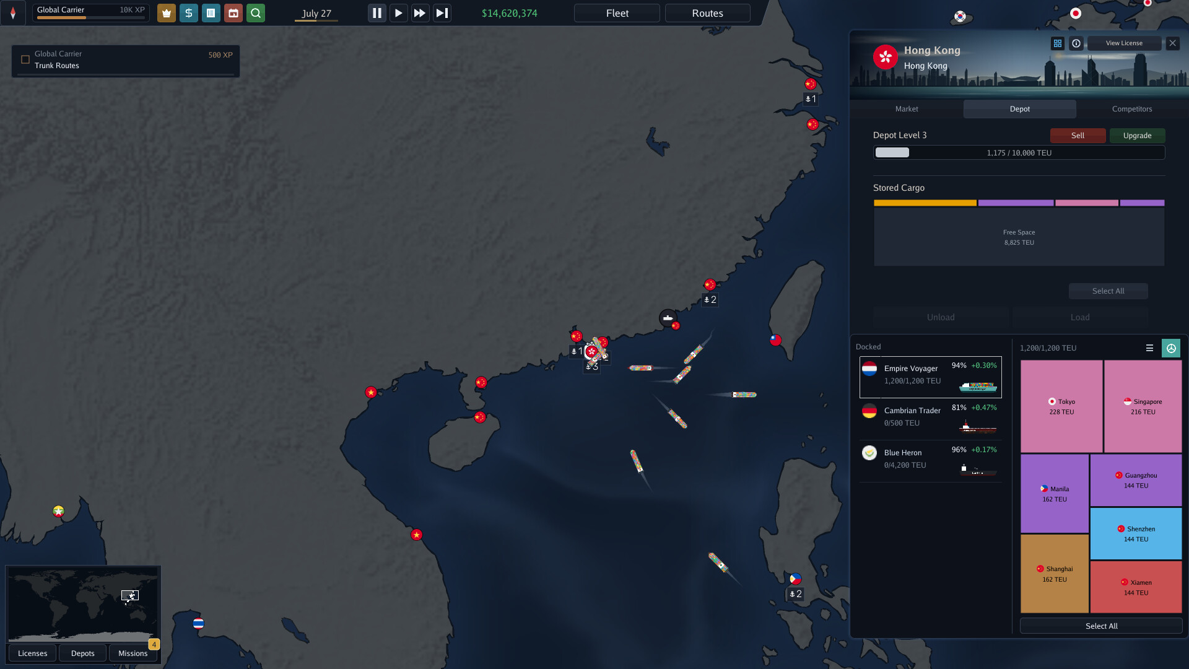Select the pink stored cargo segment

pyautogui.click(x=1086, y=203)
